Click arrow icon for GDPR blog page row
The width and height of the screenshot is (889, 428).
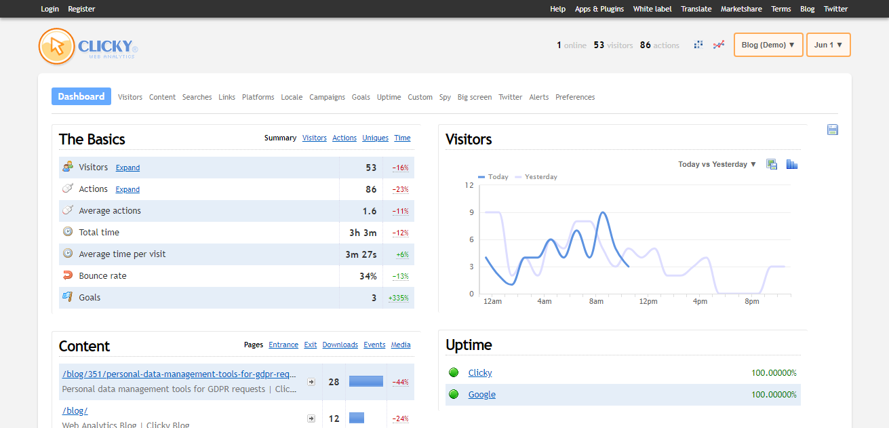coord(311,382)
